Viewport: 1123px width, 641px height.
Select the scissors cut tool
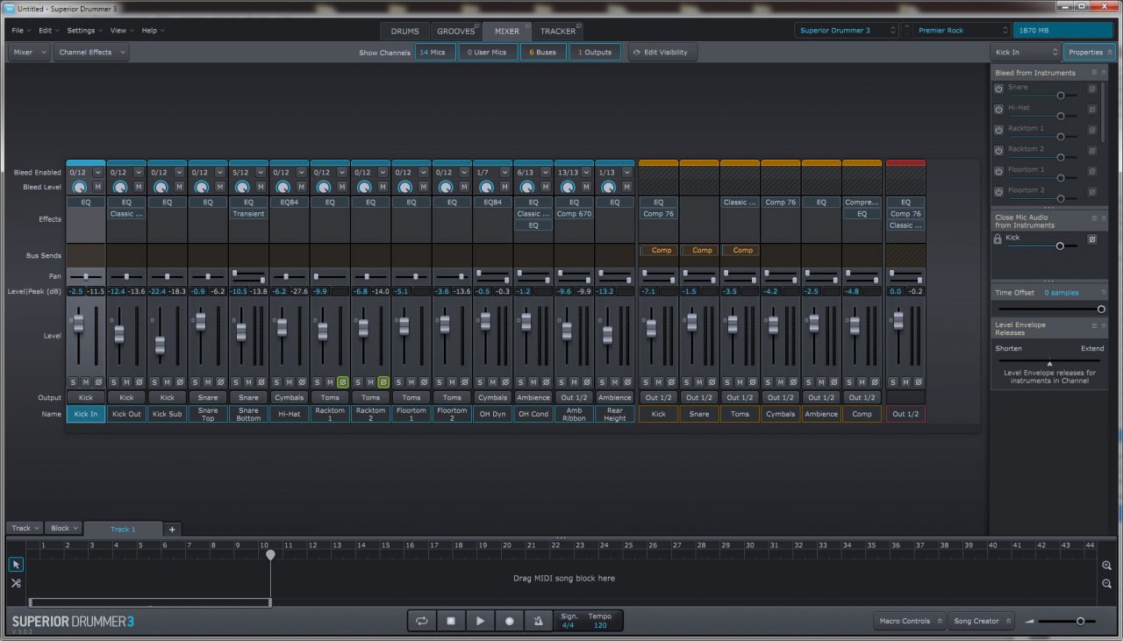click(16, 583)
